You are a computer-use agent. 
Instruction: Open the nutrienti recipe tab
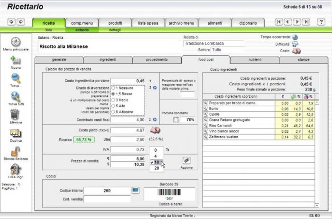[255, 60]
